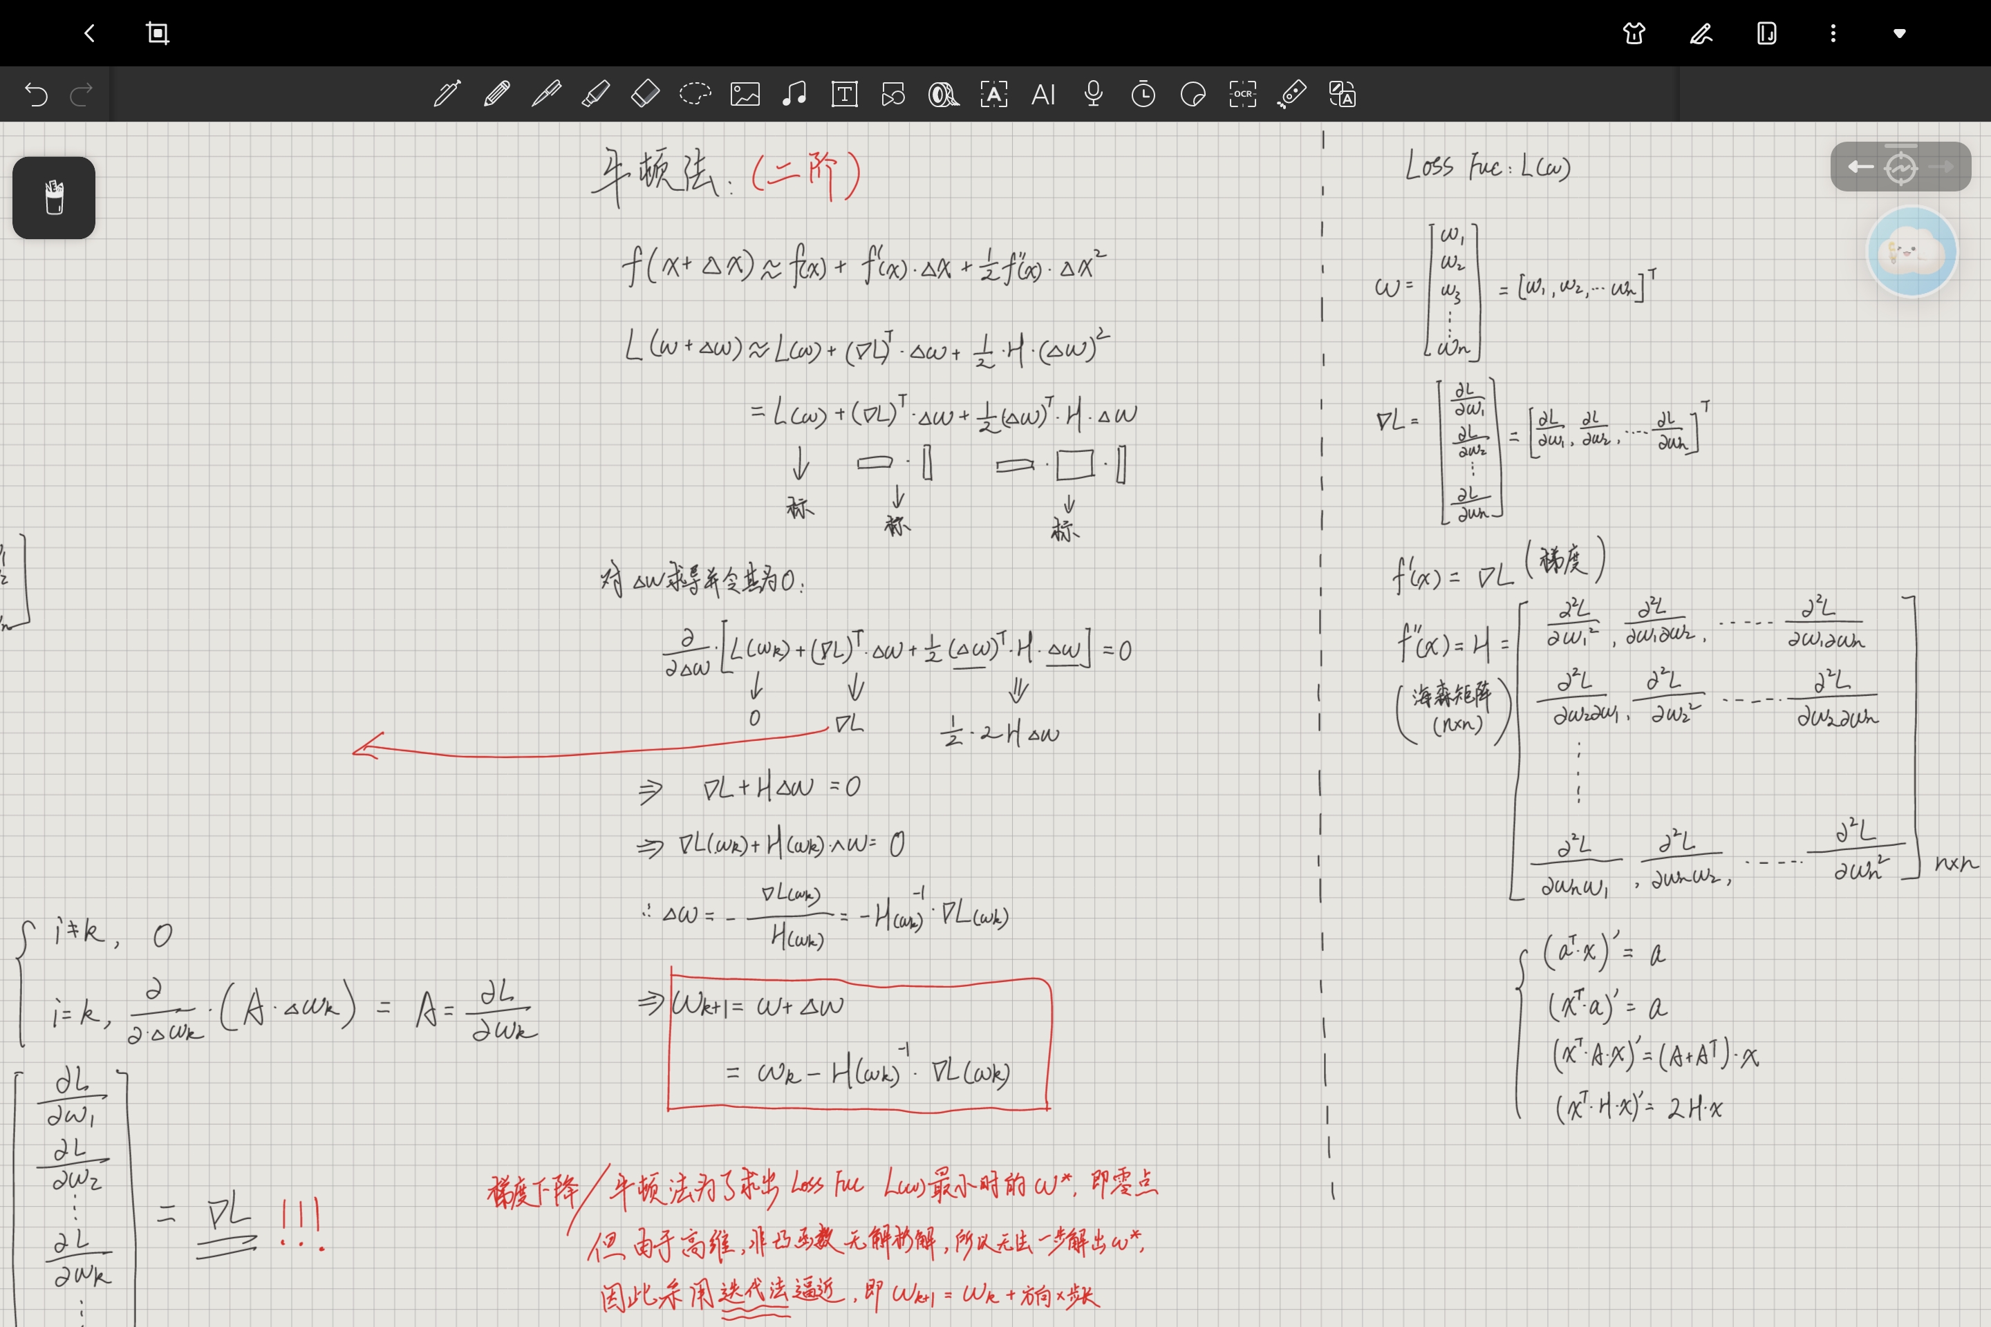Click the center target in navigation slider
Screen dimensions: 1991x1327
pyautogui.click(x=1900, y=167)
